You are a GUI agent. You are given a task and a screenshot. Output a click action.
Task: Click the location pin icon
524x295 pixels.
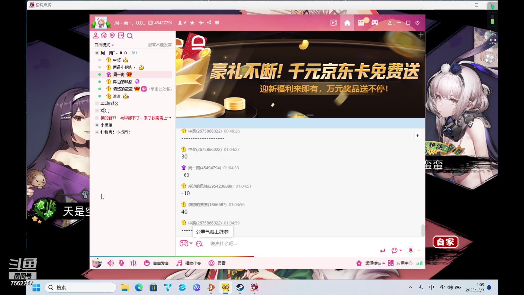(112, 36)
